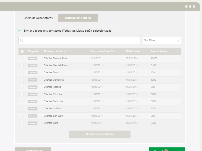Sort by Fecha de Creación header
The height and width of the screenshot is (151, 202).
(x=103, y=51)
